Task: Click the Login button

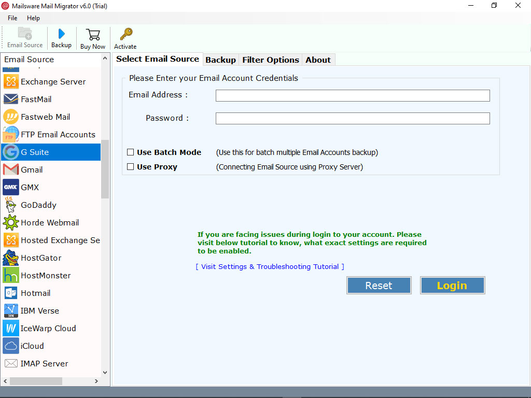Action: coord(452,286)
